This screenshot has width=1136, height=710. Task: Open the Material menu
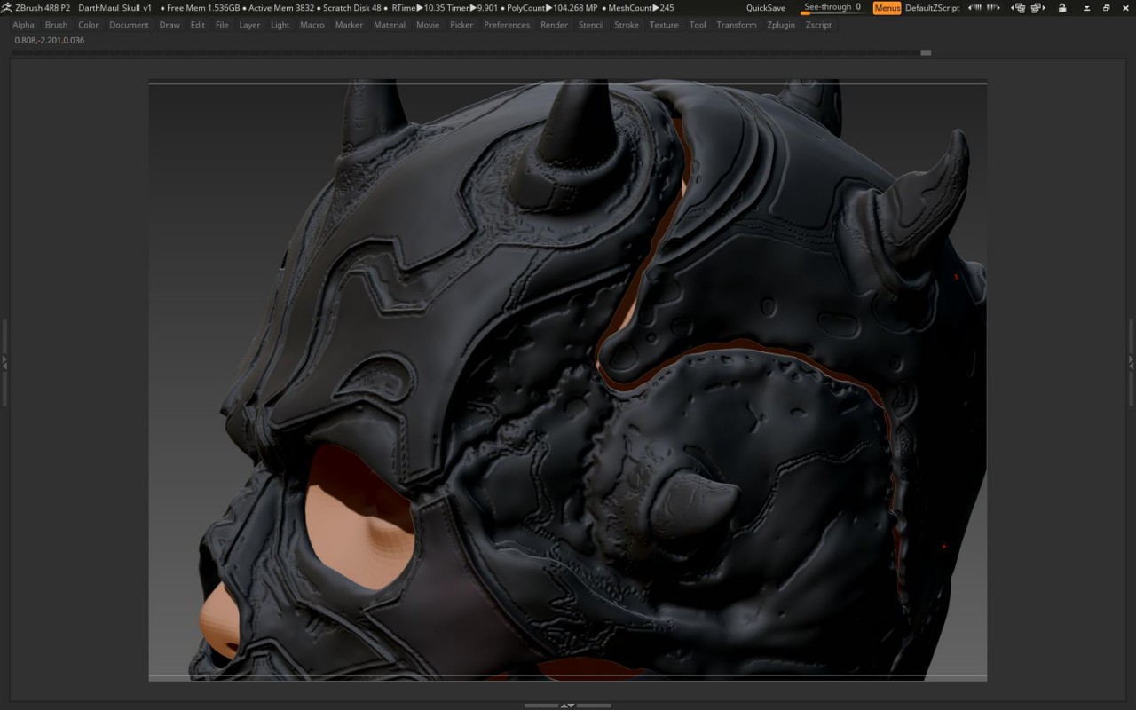pyautogui.click(x=389, y=25)
